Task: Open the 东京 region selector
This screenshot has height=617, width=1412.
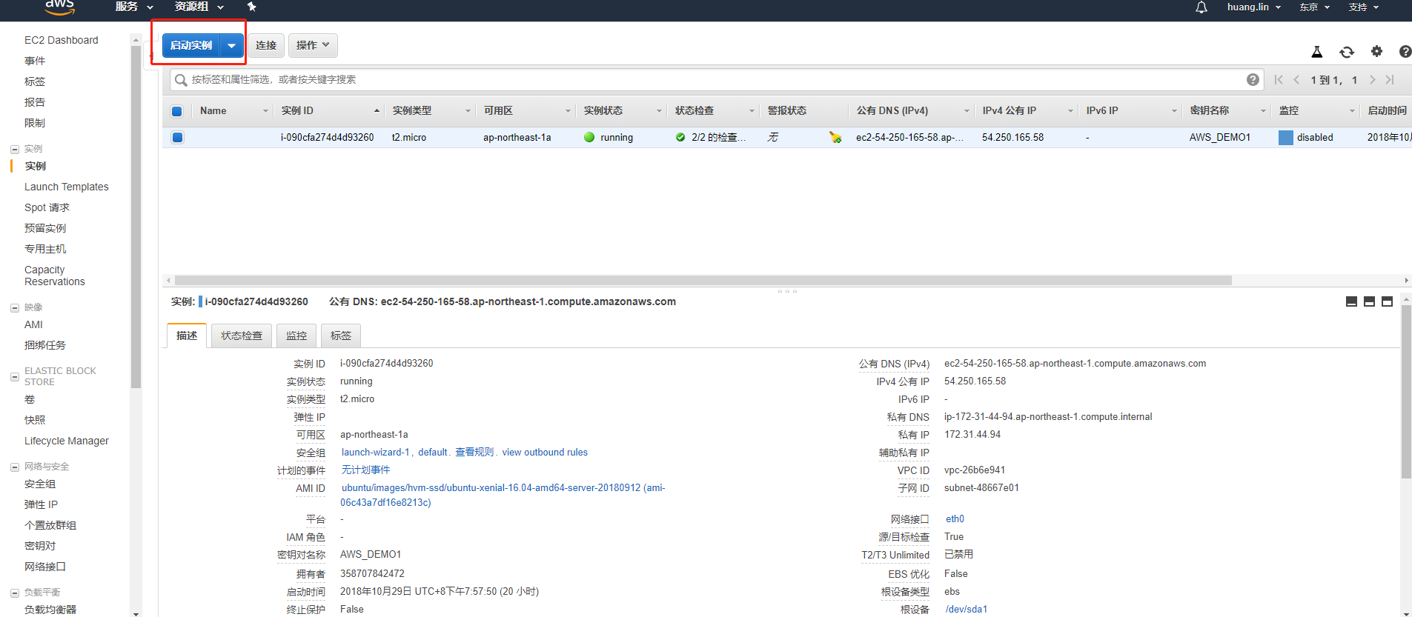Action: click(x=1314, y=7)
